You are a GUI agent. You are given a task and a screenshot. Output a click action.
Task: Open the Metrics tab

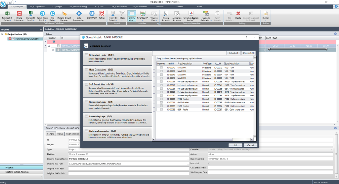[179, 7]
